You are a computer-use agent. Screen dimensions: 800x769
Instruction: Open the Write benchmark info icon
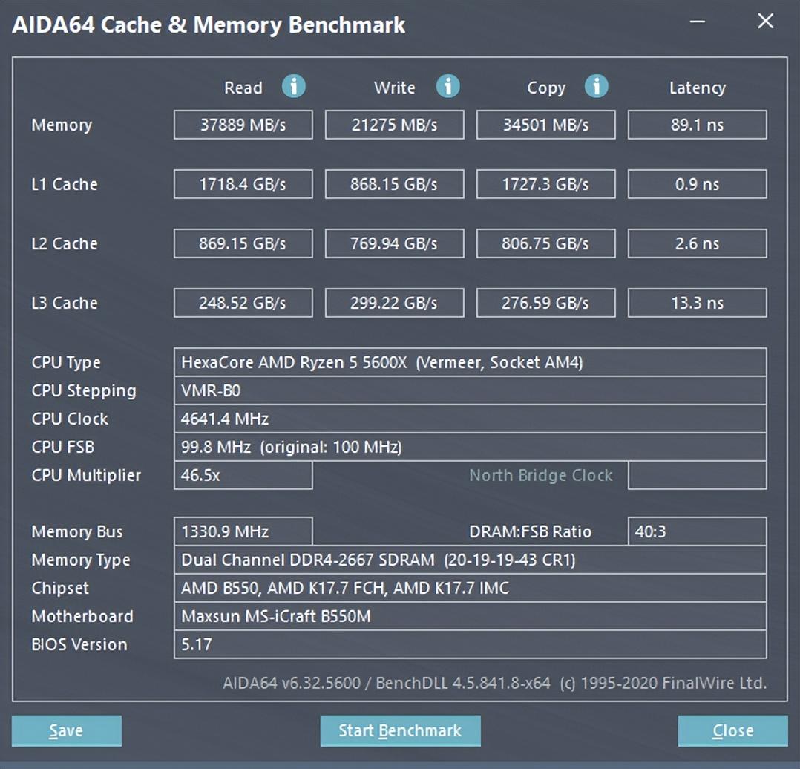click(448, 87)
